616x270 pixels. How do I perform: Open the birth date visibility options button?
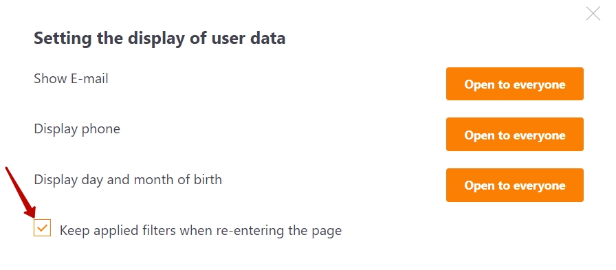pos(515,185)
